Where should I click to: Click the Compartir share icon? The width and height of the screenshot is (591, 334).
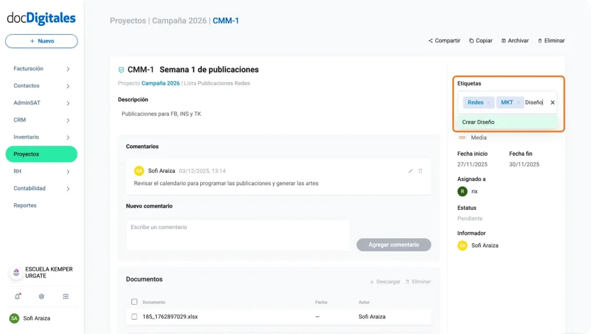[431, 40]
